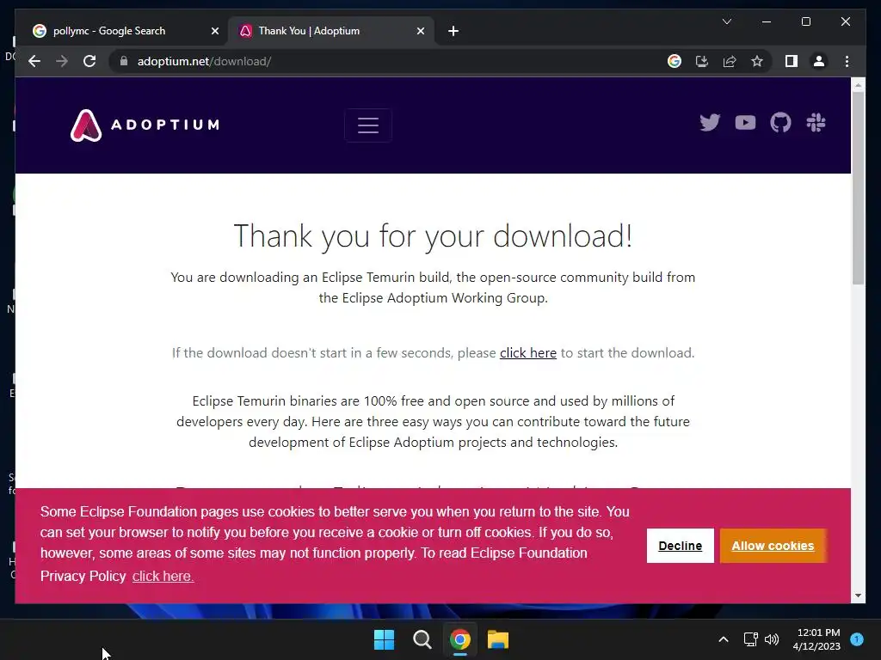Viewport: 881px width, 660px height.
Task: Open Chrome three-dot menu
Action: [x=847, y=61]
